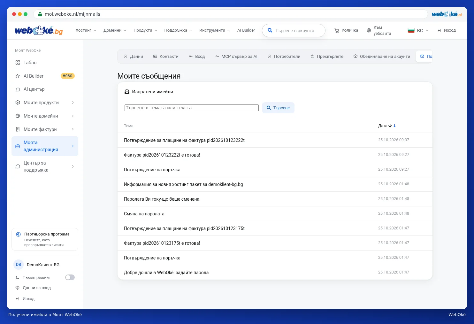Image resolution: width=474 pixels, height=324 pixels.
Task: Click the AI Builder star icon in sidebar
Action: pyautogui.click(x=18, y=76)
